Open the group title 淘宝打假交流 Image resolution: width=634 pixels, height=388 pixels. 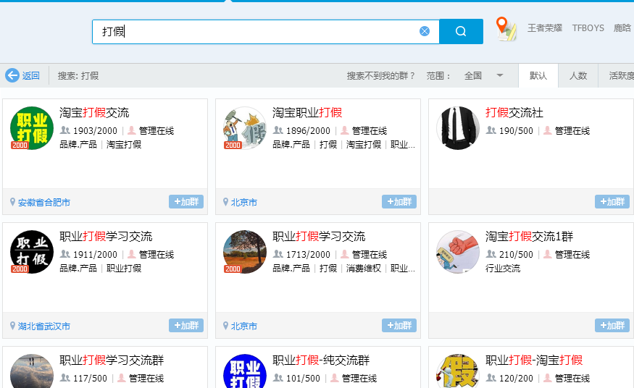[x=94, y=113]
